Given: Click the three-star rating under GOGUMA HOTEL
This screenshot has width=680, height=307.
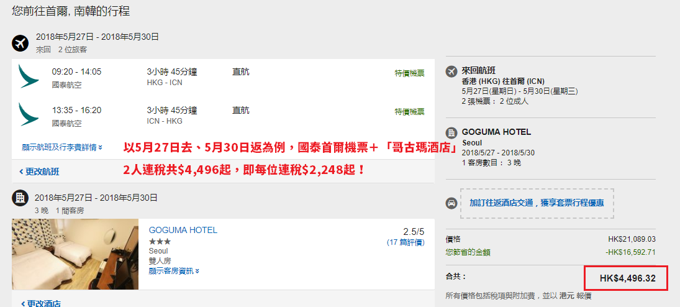Looking at the screenshot, I should (x=160, y=241).
